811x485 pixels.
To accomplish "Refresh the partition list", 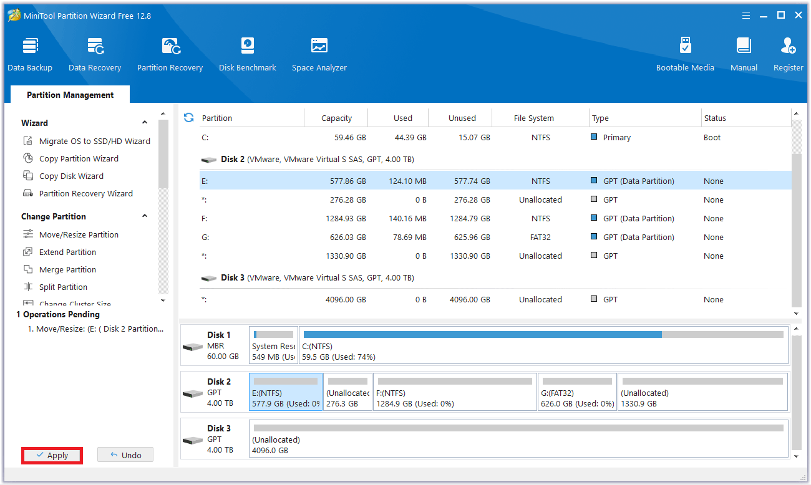I will tap(189, 117).
